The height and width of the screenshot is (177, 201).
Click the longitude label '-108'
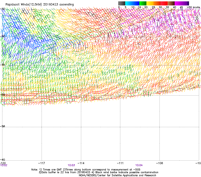160,163
